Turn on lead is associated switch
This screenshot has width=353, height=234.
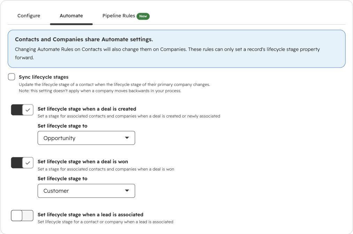[x=22, y=216]
